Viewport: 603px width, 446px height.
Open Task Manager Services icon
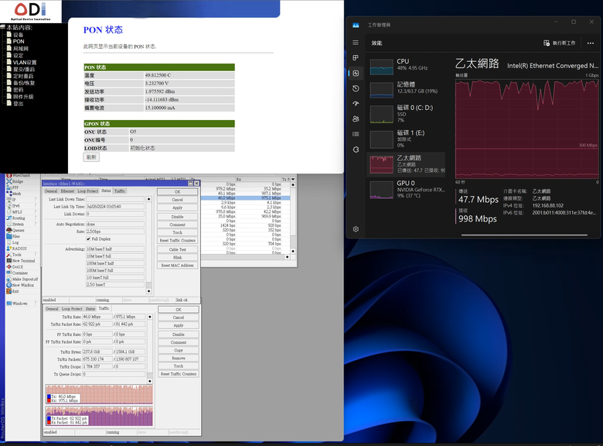tap(356, 149)
